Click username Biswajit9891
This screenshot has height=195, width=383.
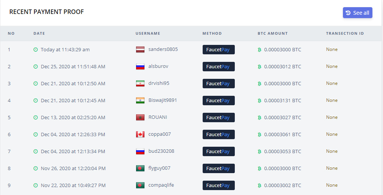pyautogui.click(x=163, y=100)
